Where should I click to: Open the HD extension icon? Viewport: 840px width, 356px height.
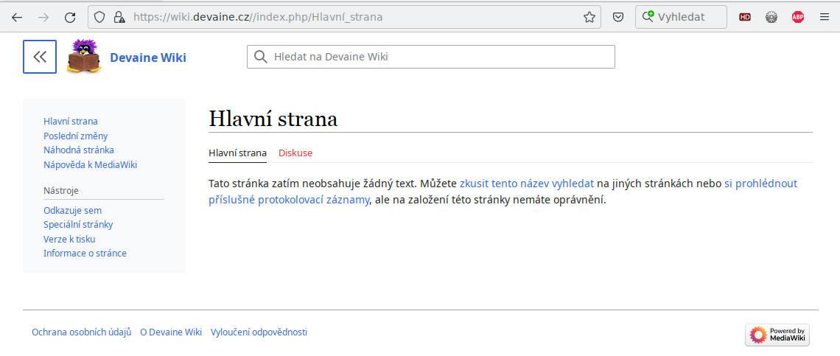point(745,17)
